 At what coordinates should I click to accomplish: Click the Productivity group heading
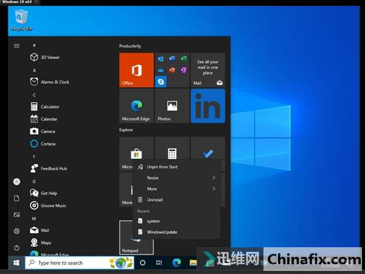130,46
